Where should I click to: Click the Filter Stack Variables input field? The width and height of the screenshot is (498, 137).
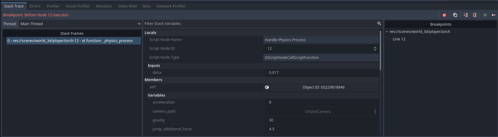click(x=260, y=24)
